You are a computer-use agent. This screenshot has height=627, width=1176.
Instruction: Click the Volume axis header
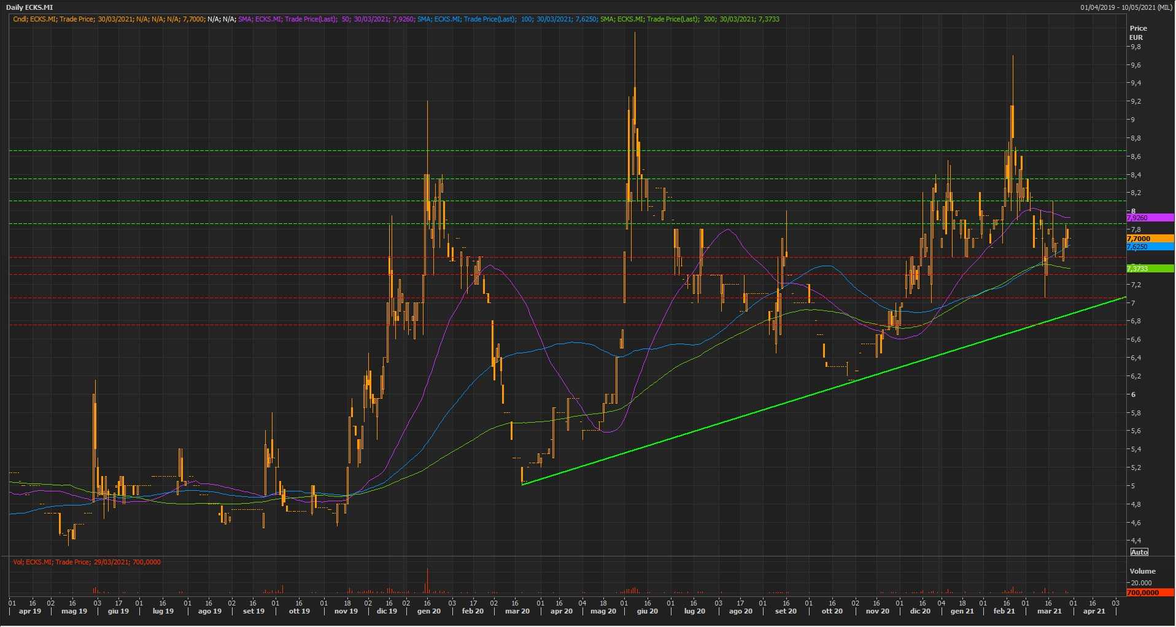(x=1142, y=571)
